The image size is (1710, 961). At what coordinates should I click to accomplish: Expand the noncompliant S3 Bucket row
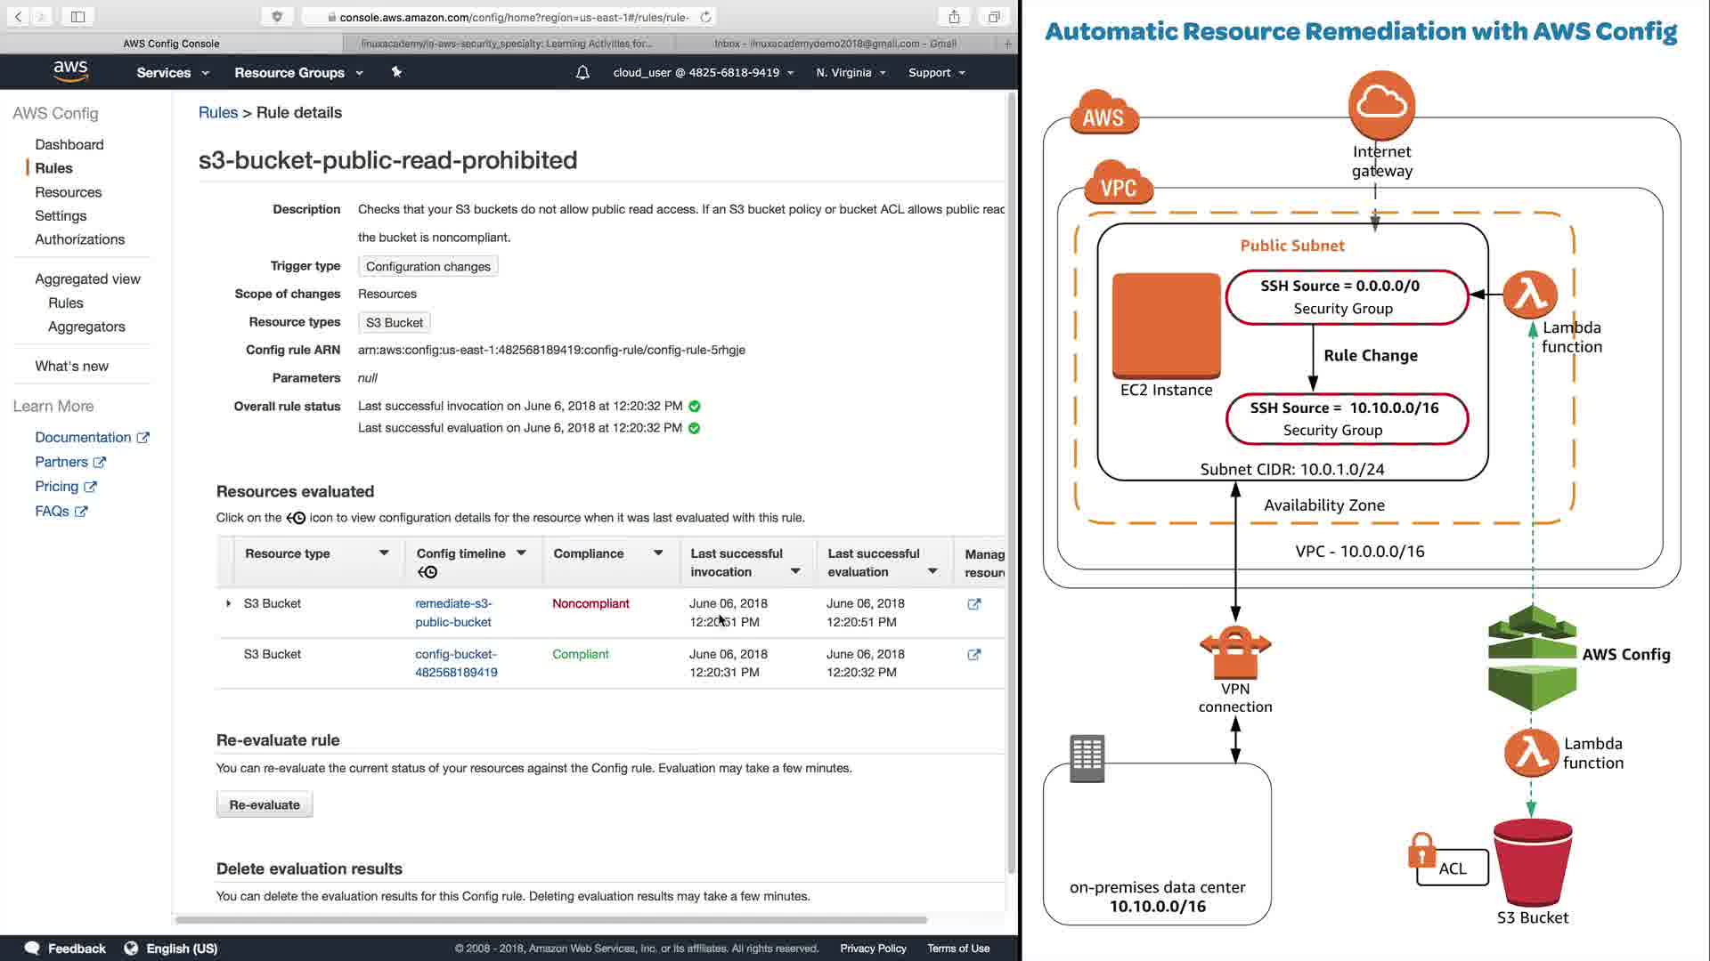229,604
